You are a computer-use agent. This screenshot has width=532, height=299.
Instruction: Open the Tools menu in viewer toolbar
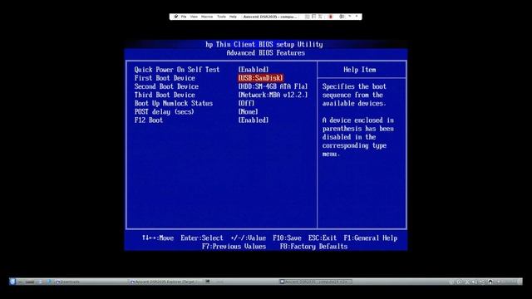coord(222,17)
